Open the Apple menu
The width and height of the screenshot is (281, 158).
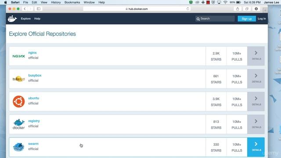(6, 2)
